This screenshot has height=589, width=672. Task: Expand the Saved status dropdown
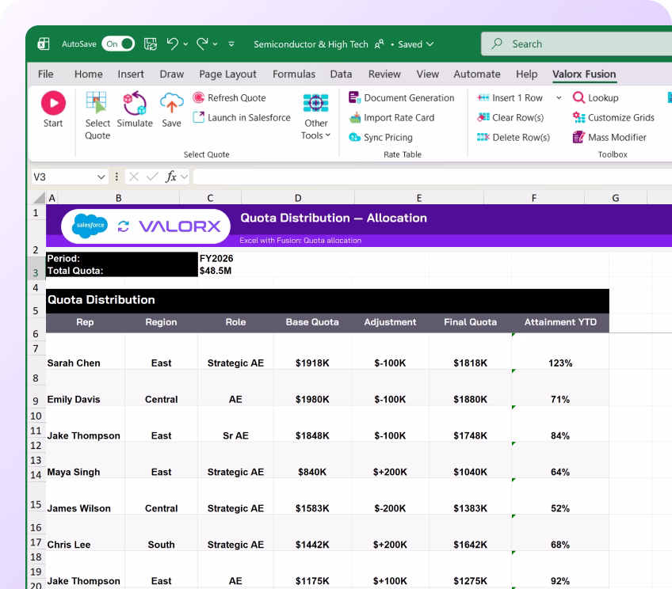[x=430, y=44]
